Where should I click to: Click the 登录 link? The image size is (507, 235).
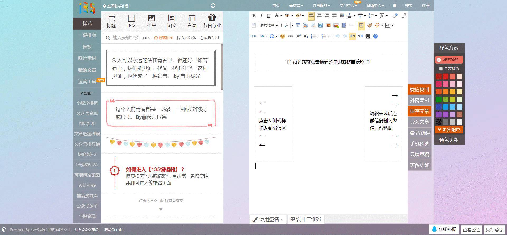click(409, 6)
